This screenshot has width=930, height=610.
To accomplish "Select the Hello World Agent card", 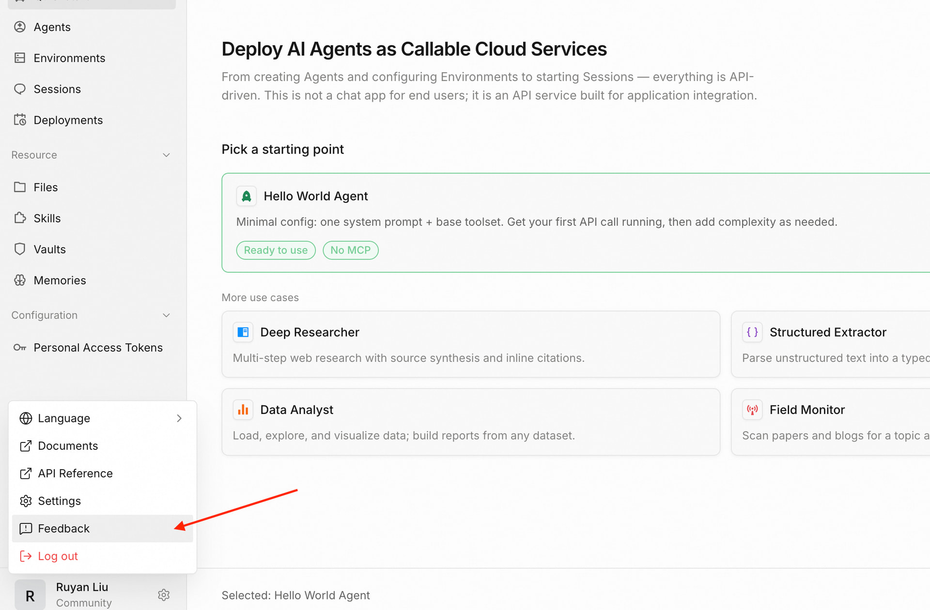I will tap(576, 223).
